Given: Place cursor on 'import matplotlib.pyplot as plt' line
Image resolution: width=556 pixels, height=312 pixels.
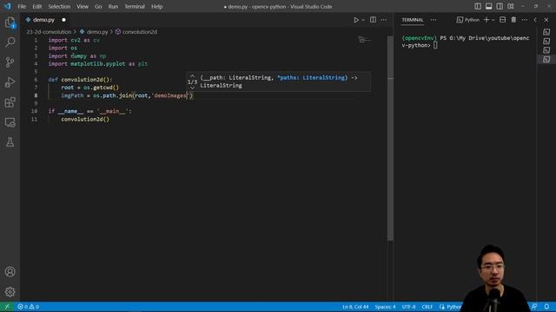Looking at the screenshot, I should [x=98, y=64].
